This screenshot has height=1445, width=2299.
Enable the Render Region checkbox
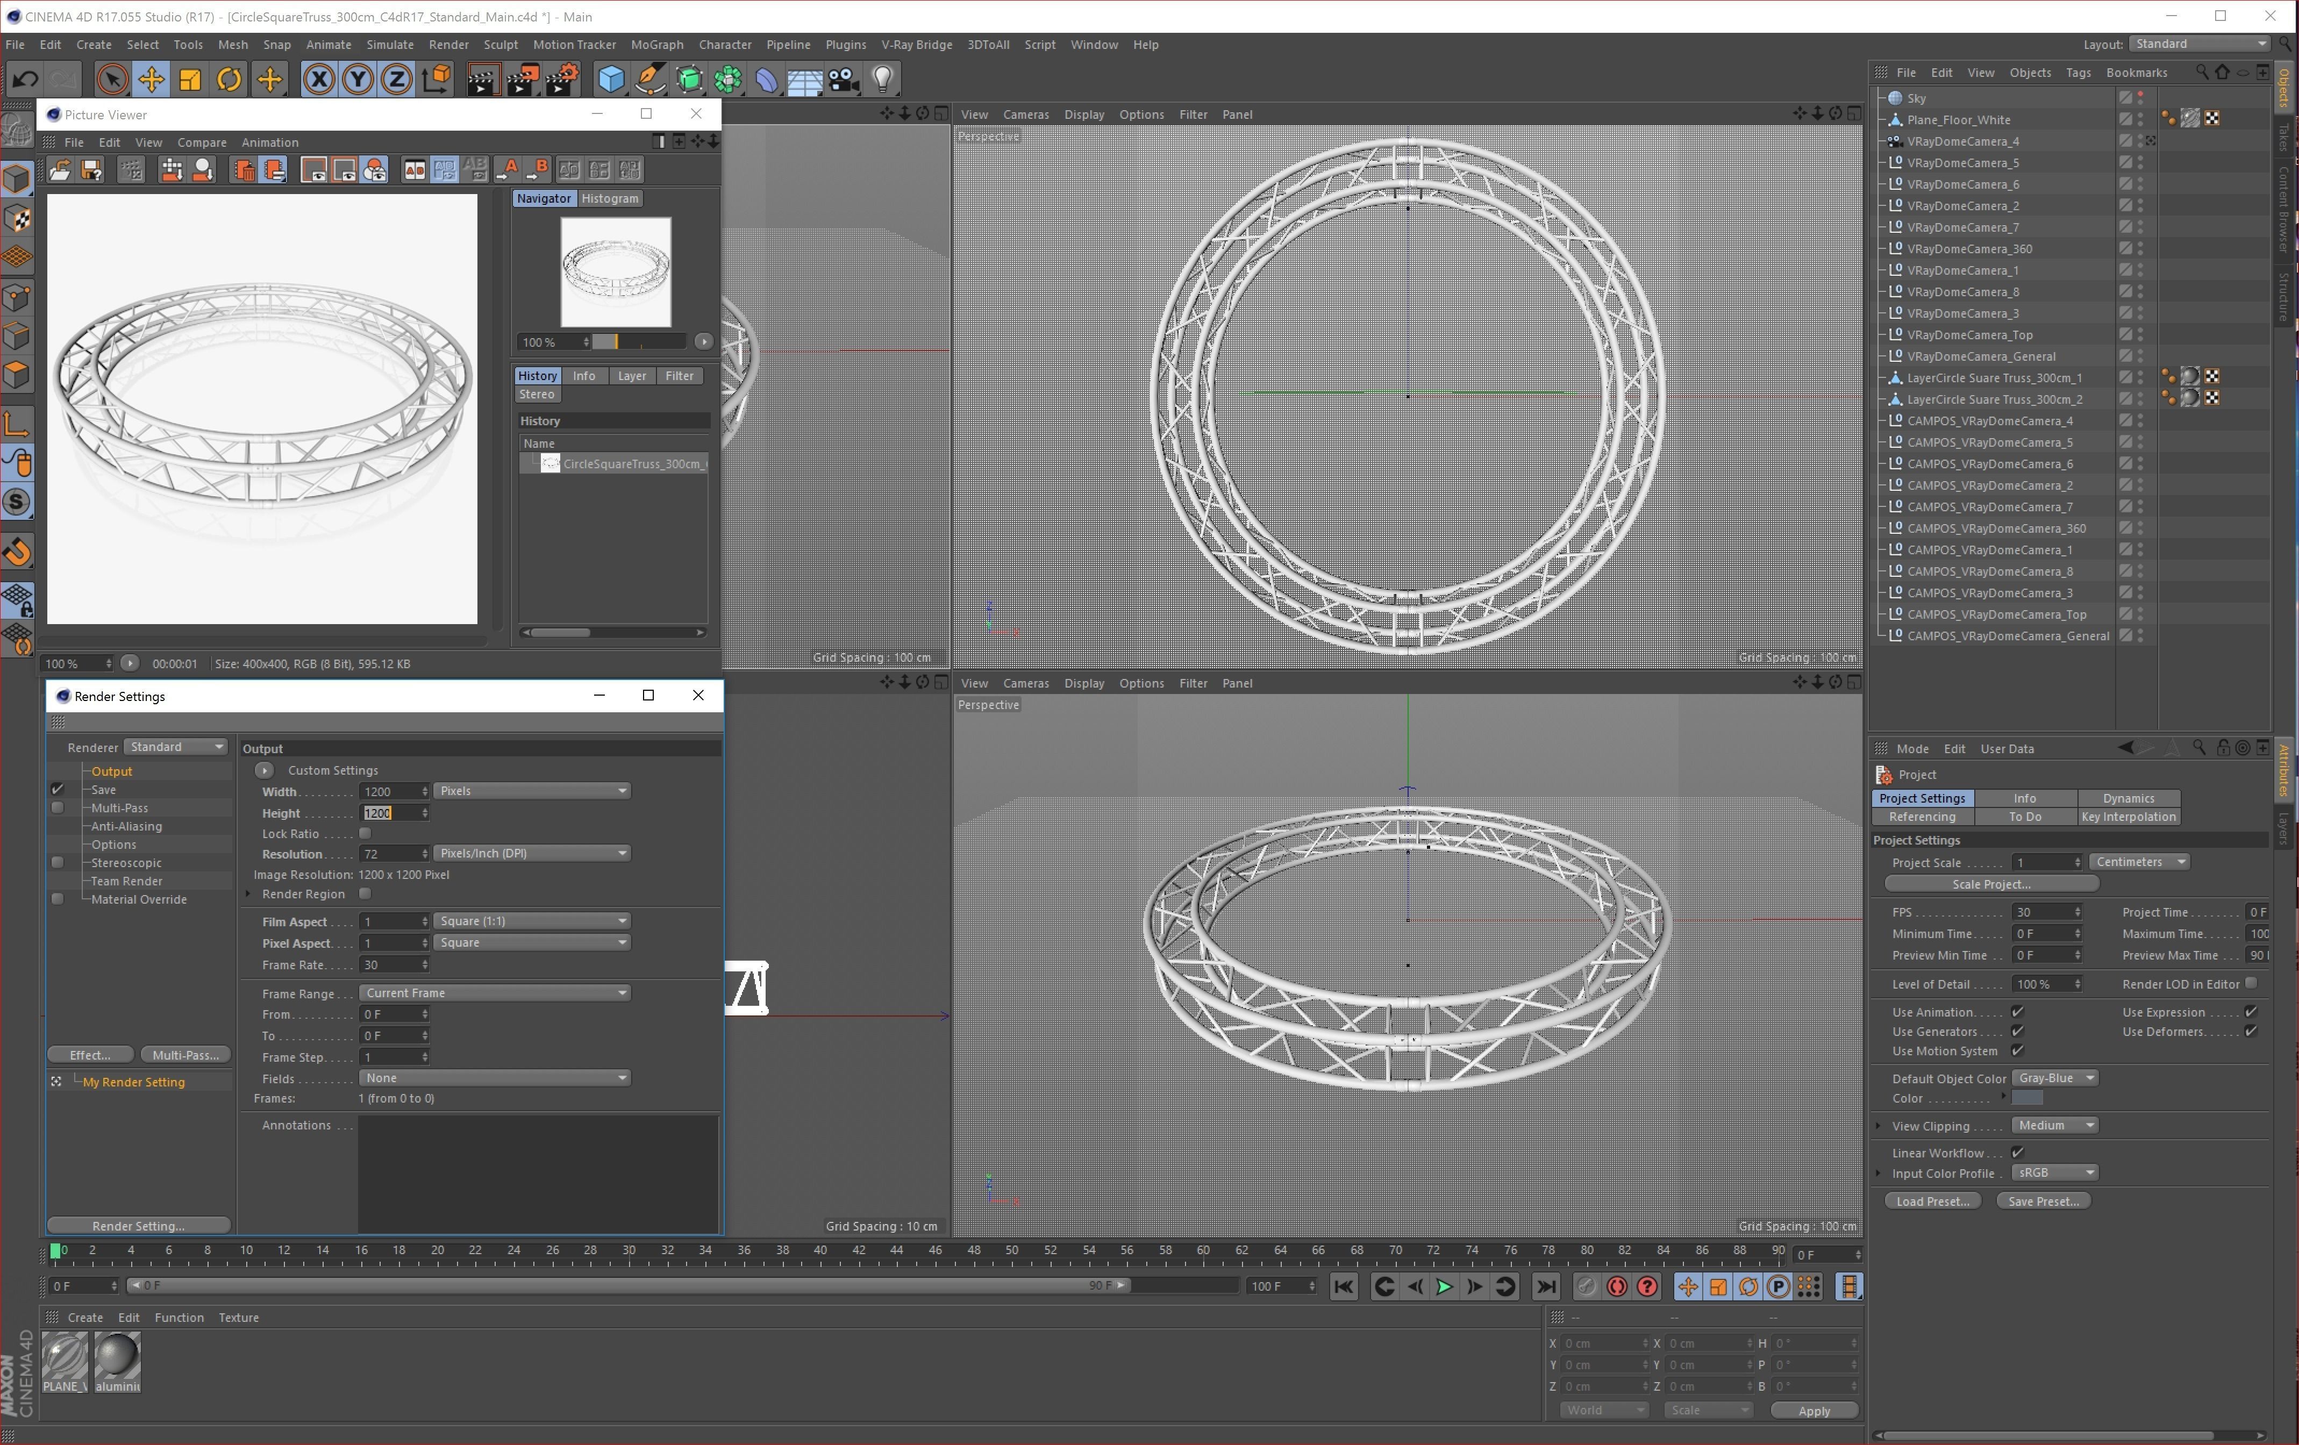click(365, 893)
